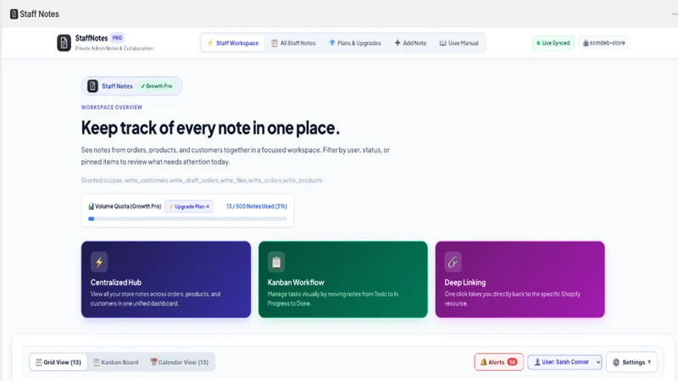Image resolution: width=678 pixels, height=381 pixels.
Task: Click the Growth Pro plan badge
Action: [x=157, y=86]
